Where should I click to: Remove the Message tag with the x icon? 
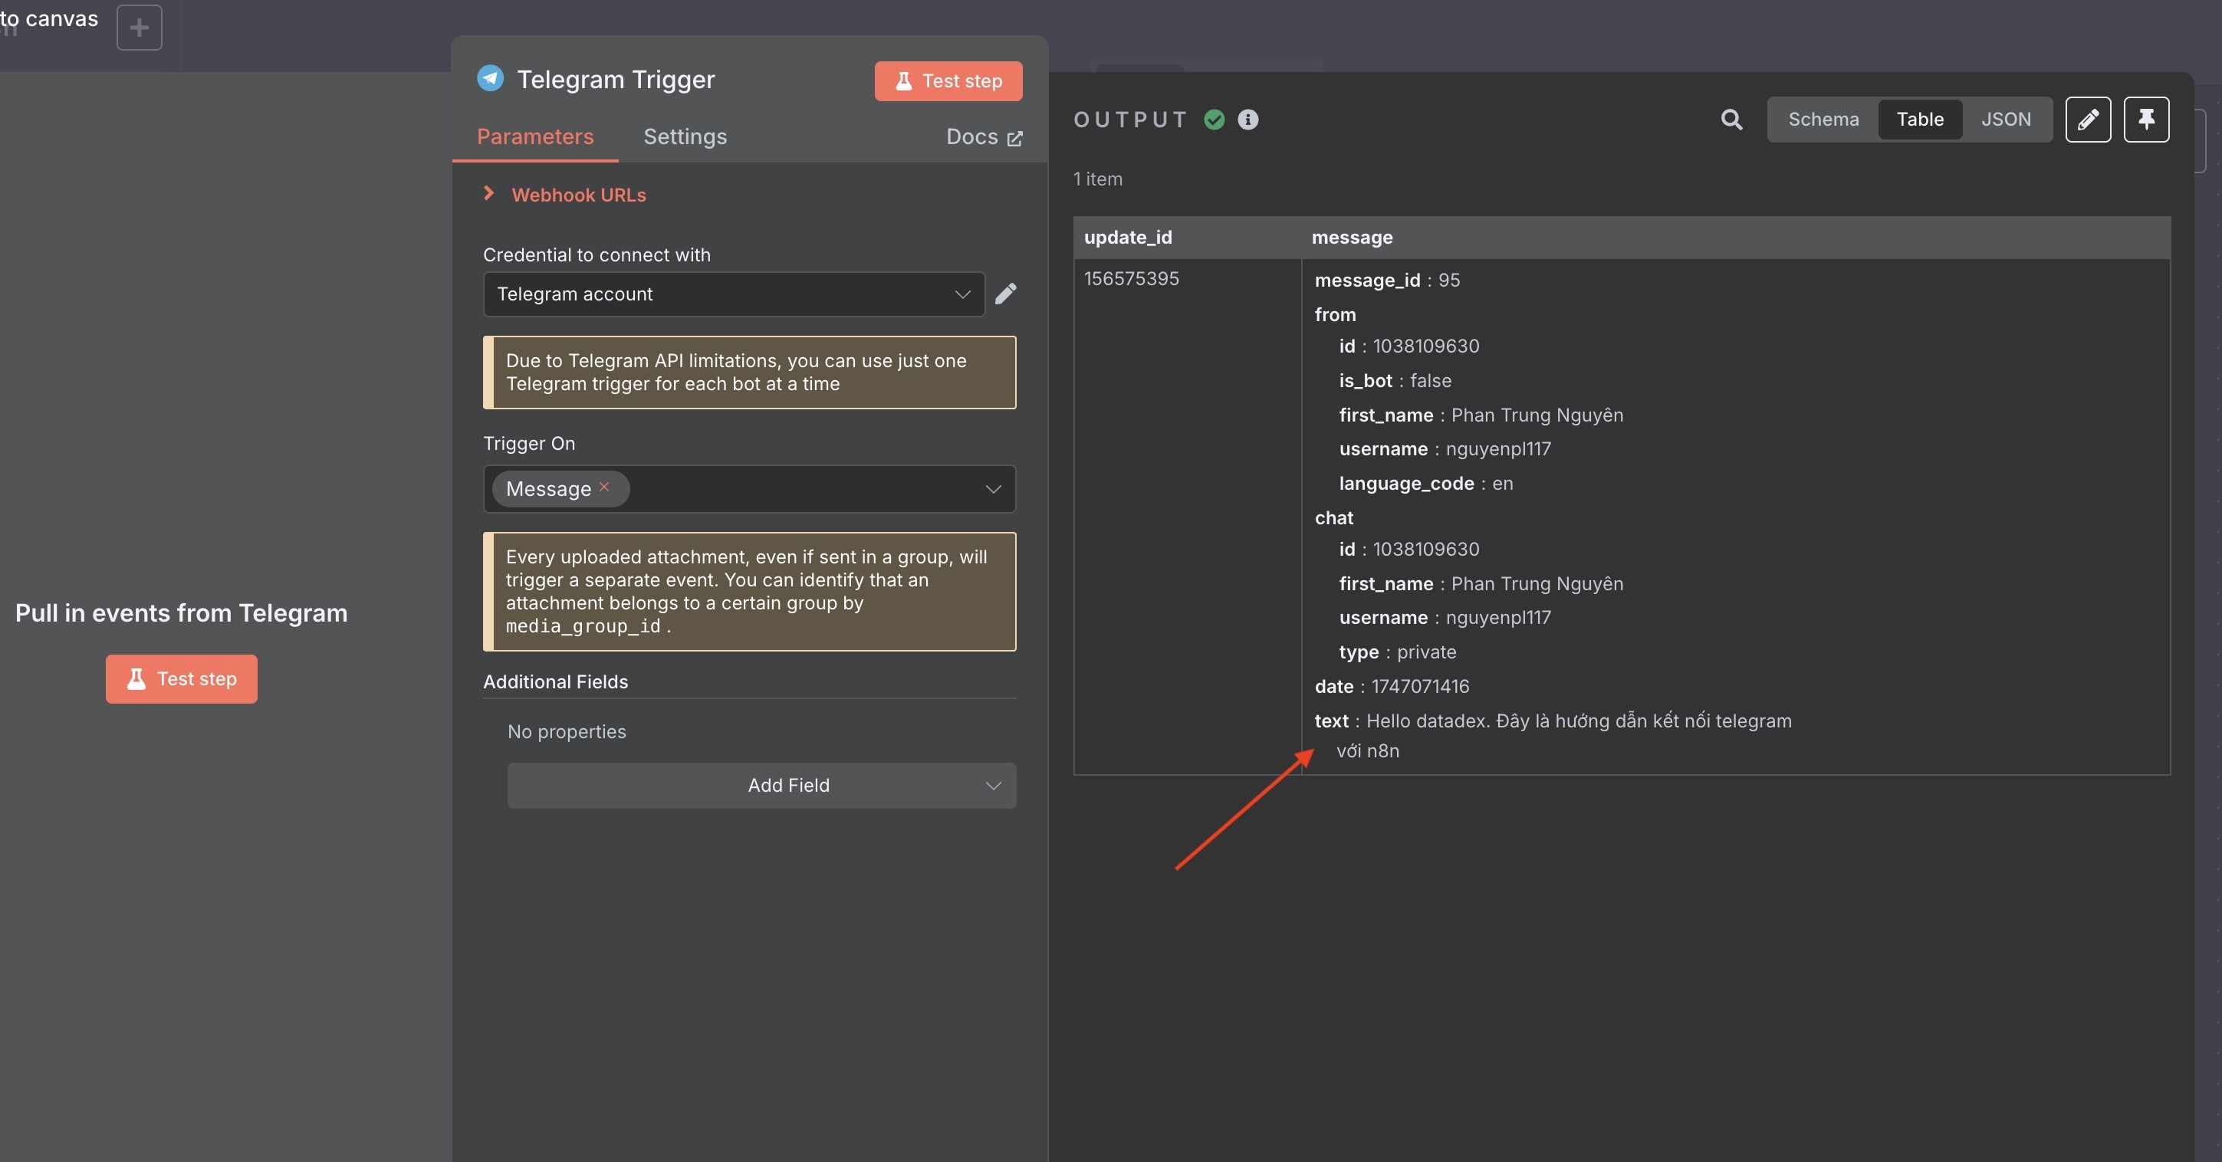tap(605, 487)
